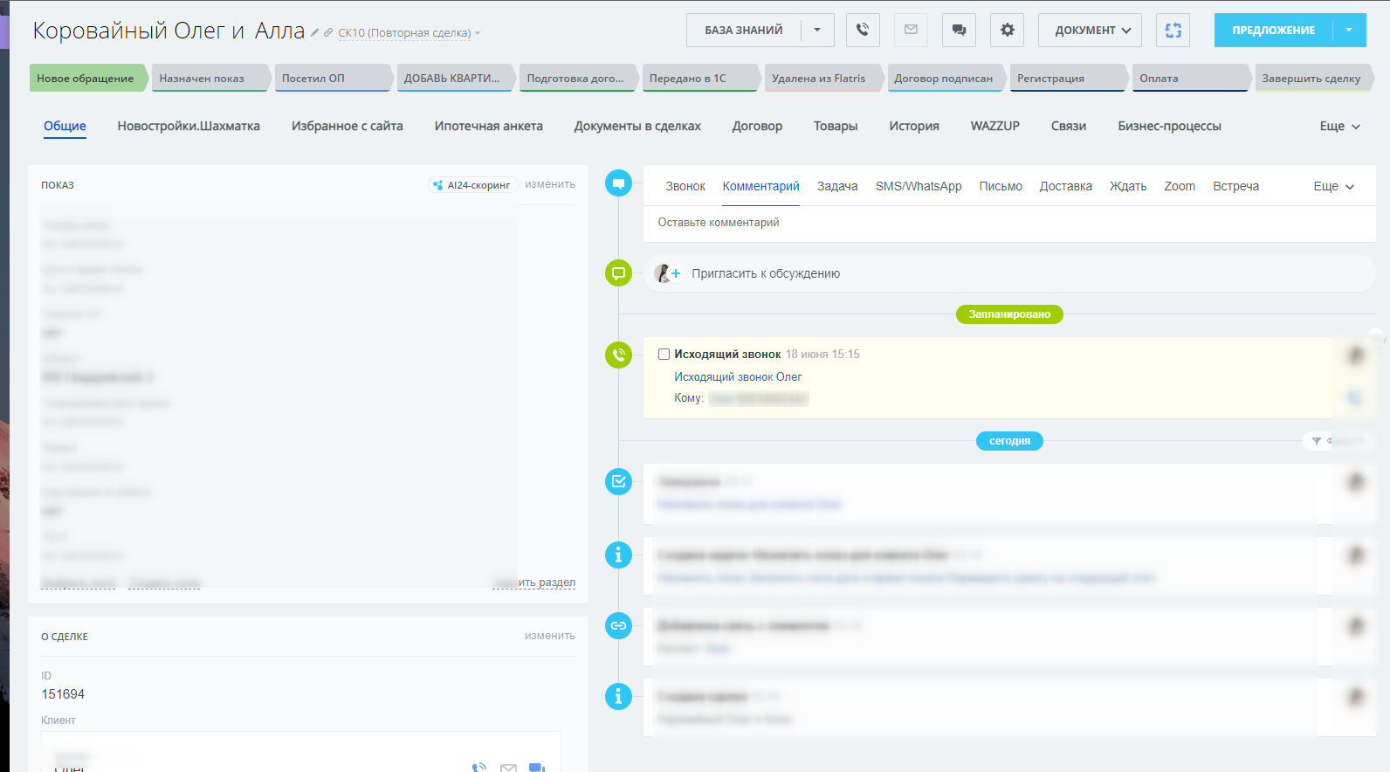Screen dimensions: 1390x772
Task: Expand БАЗА ЗНАНИЙ dropdown arrow
Action: coord(817,30)
